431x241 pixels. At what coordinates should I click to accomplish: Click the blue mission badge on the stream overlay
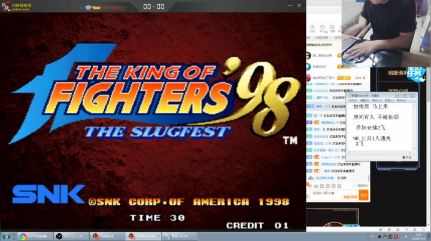pos(415,74)
